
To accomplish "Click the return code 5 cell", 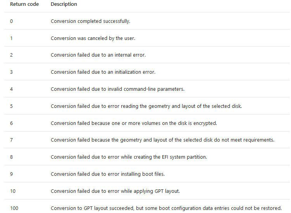I will (12, 106).
